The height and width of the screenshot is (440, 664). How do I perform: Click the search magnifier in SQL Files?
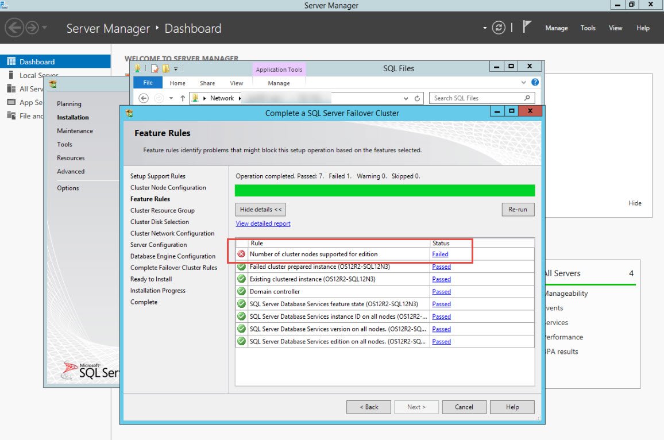coord(527,98)
